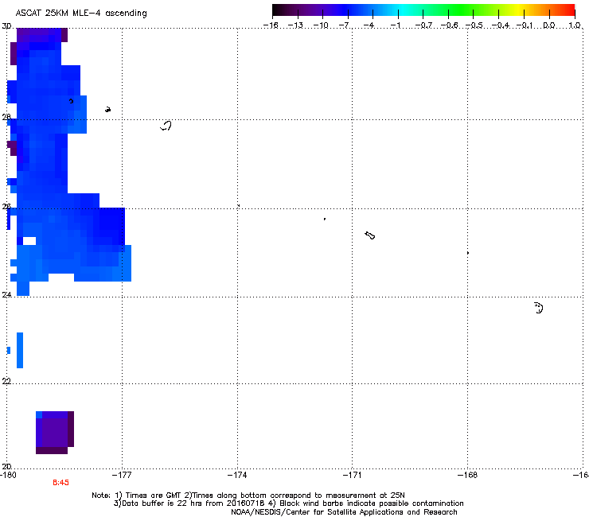Click the latitude label '24'
The image size is (589, 517).
(6, 295)
